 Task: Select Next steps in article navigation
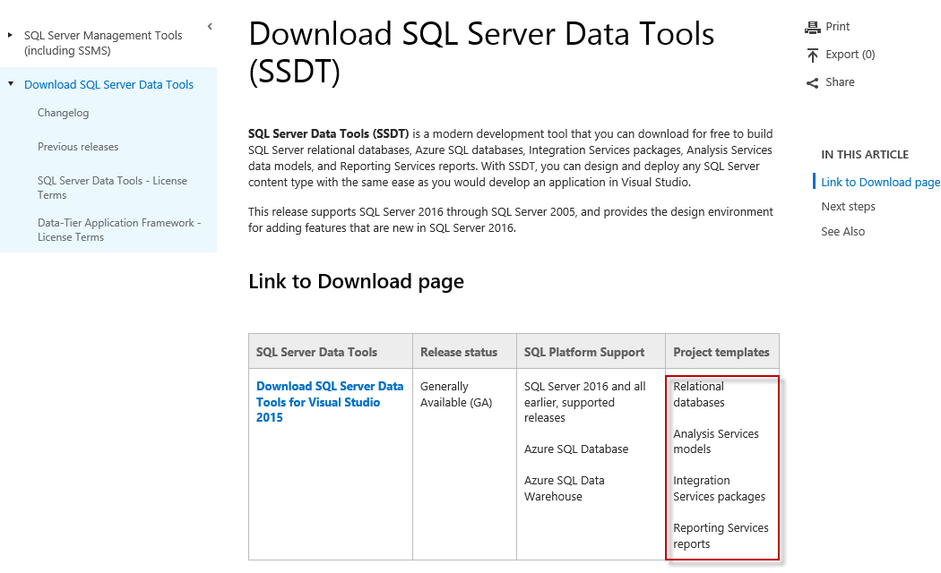pos(848,206)
